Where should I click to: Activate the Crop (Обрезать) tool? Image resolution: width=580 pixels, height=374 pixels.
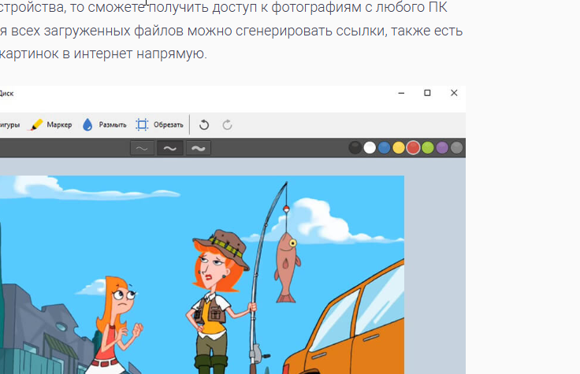click(159, 125)
